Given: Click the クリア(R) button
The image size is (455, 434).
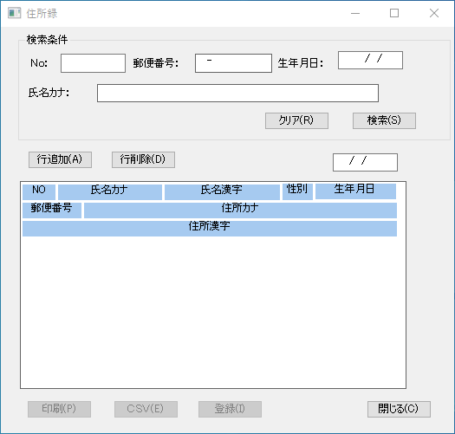Looking at the screenshot, I should click(x=296, y=120).
